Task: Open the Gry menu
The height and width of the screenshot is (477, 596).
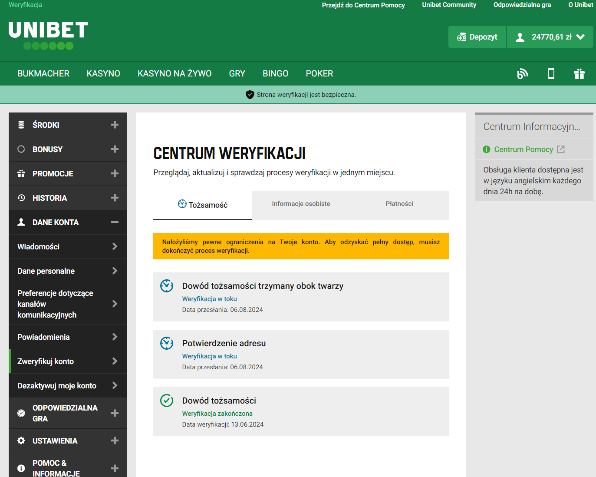Action: tap(237, 74)
